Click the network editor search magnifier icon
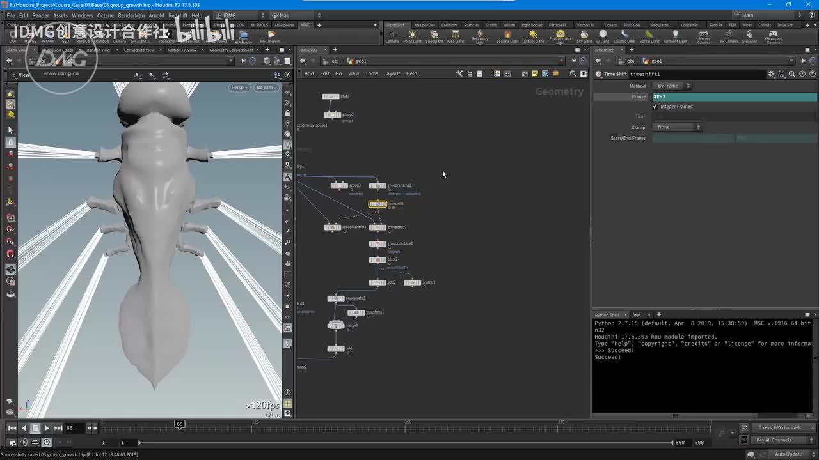The image size is (819, 460). [573, 73]
